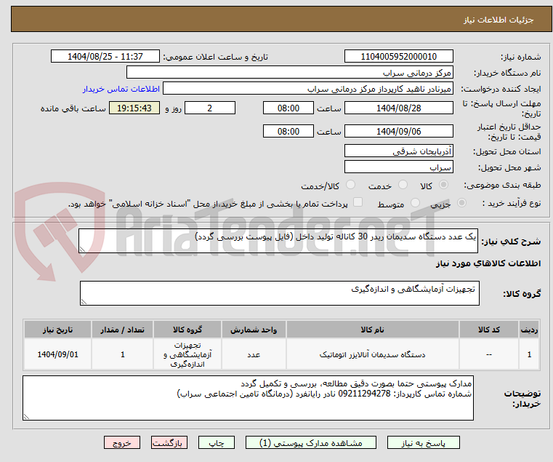Click response deadline date 1404/08/28

[x=398, y=108]
